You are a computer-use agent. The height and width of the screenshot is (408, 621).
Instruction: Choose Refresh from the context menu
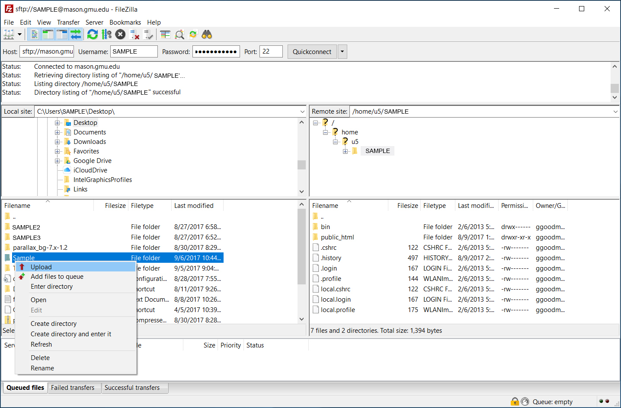tap(76, 344)
